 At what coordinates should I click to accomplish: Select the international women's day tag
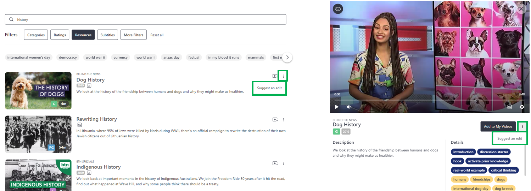tap(29, 57)
